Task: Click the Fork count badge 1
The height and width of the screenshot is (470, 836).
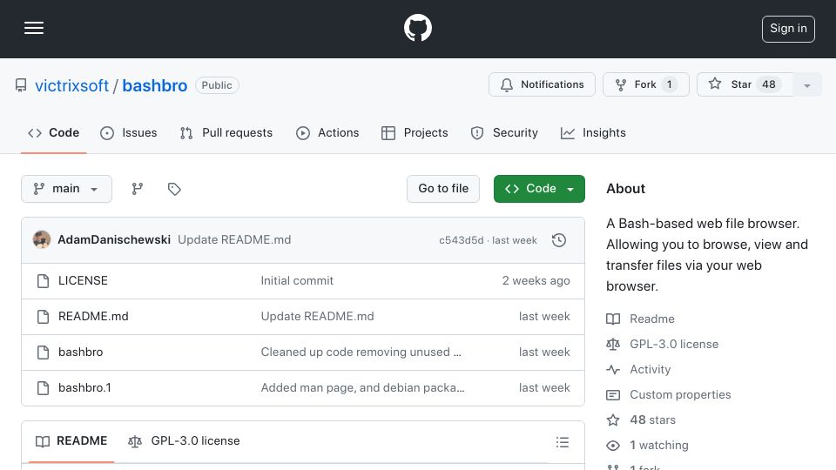Action: [x=669, y=84]
